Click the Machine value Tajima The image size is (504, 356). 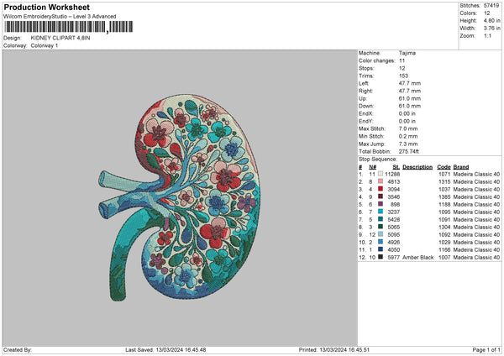(x=407, y=53)
